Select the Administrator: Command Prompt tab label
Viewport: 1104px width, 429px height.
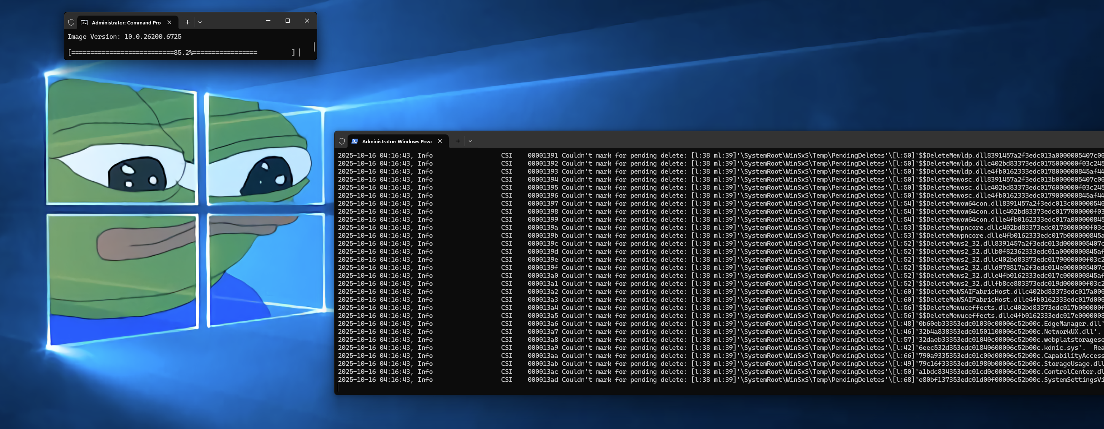pyautogui.click(x=126, y=23)
